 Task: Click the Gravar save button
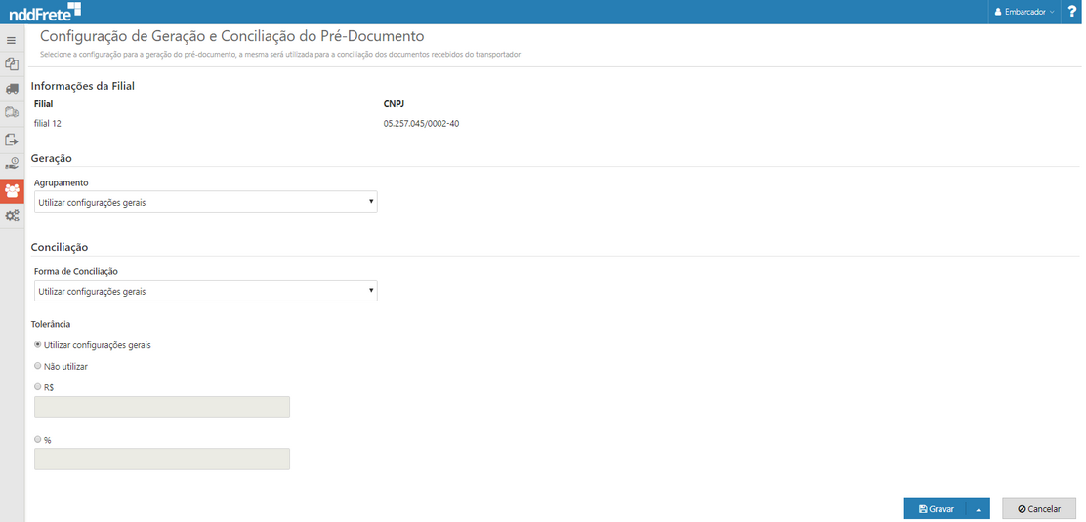pos(936,509)
